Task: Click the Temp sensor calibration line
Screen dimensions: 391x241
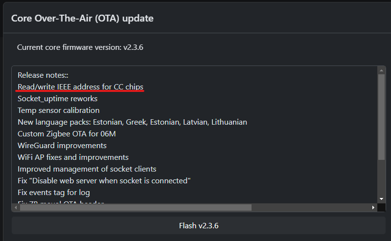Action: [58, 110]
